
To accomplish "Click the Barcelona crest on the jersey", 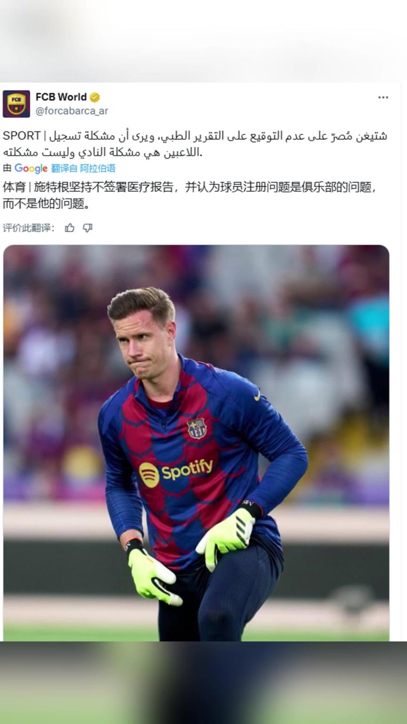I will 197,428.
